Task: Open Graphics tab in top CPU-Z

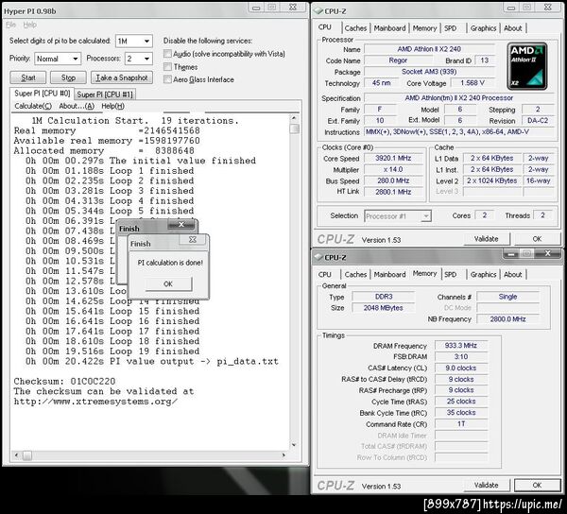Action: coord(483,27)
